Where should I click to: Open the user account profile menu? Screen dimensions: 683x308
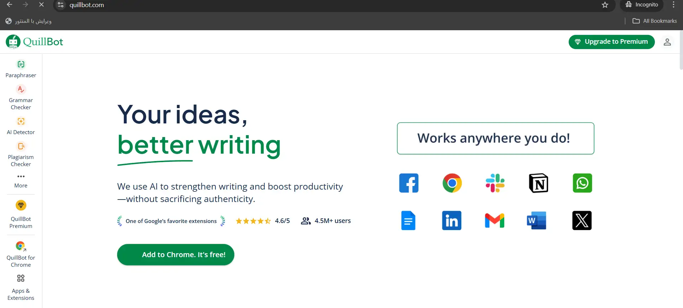coord(667,42)
